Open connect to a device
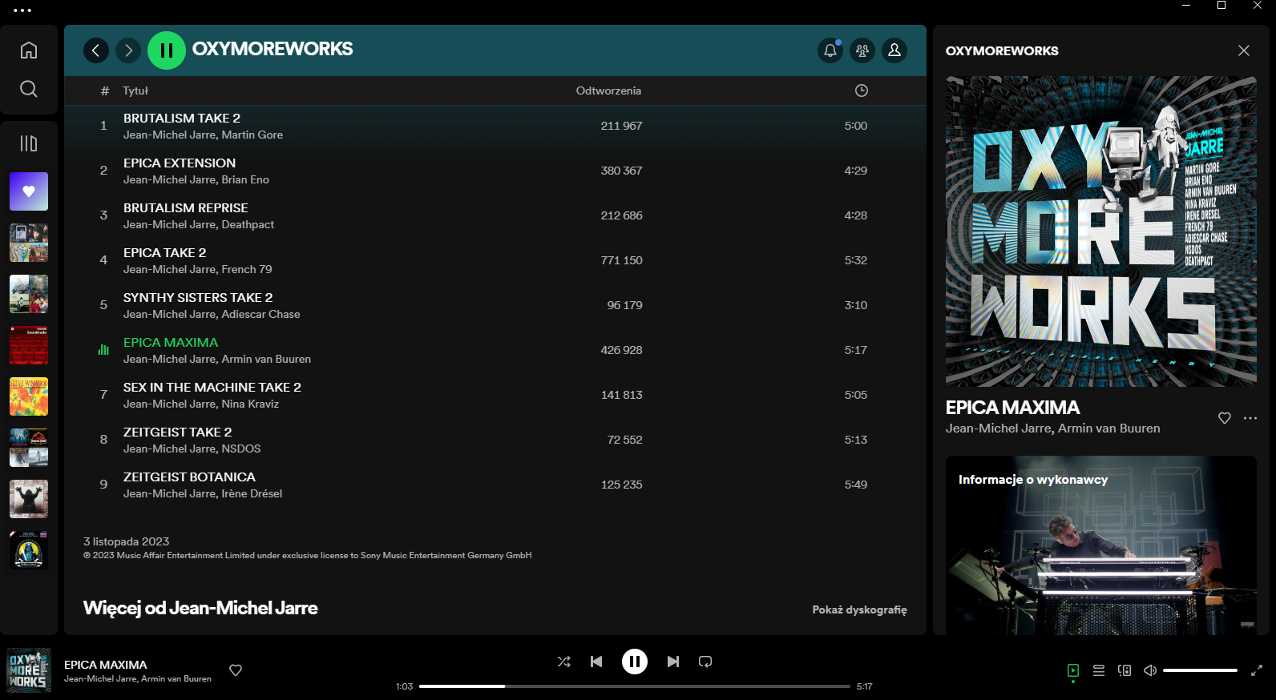Image resolution: width=1276 pixels, height=700 pixels. (1125, 670)
